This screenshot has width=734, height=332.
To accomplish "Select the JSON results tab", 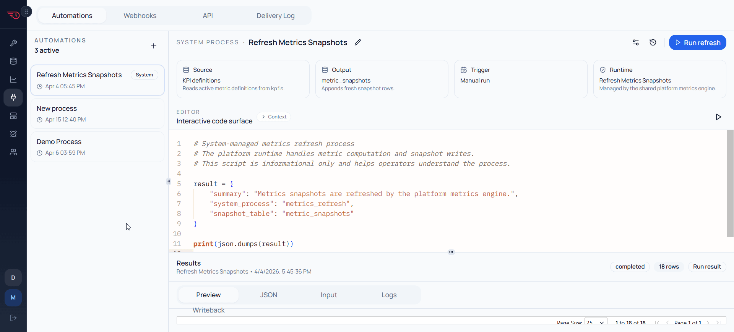I will coord(269,295).
